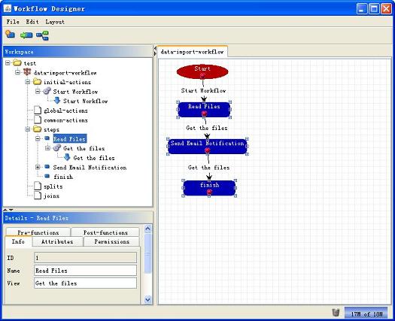Click the data-import-workflow icon in tree
The width and height of the screenshot is (395, 321).
(27, 72)
